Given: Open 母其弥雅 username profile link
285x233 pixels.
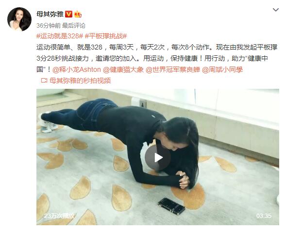Looking at the screenshot, I should coord(50,14).
